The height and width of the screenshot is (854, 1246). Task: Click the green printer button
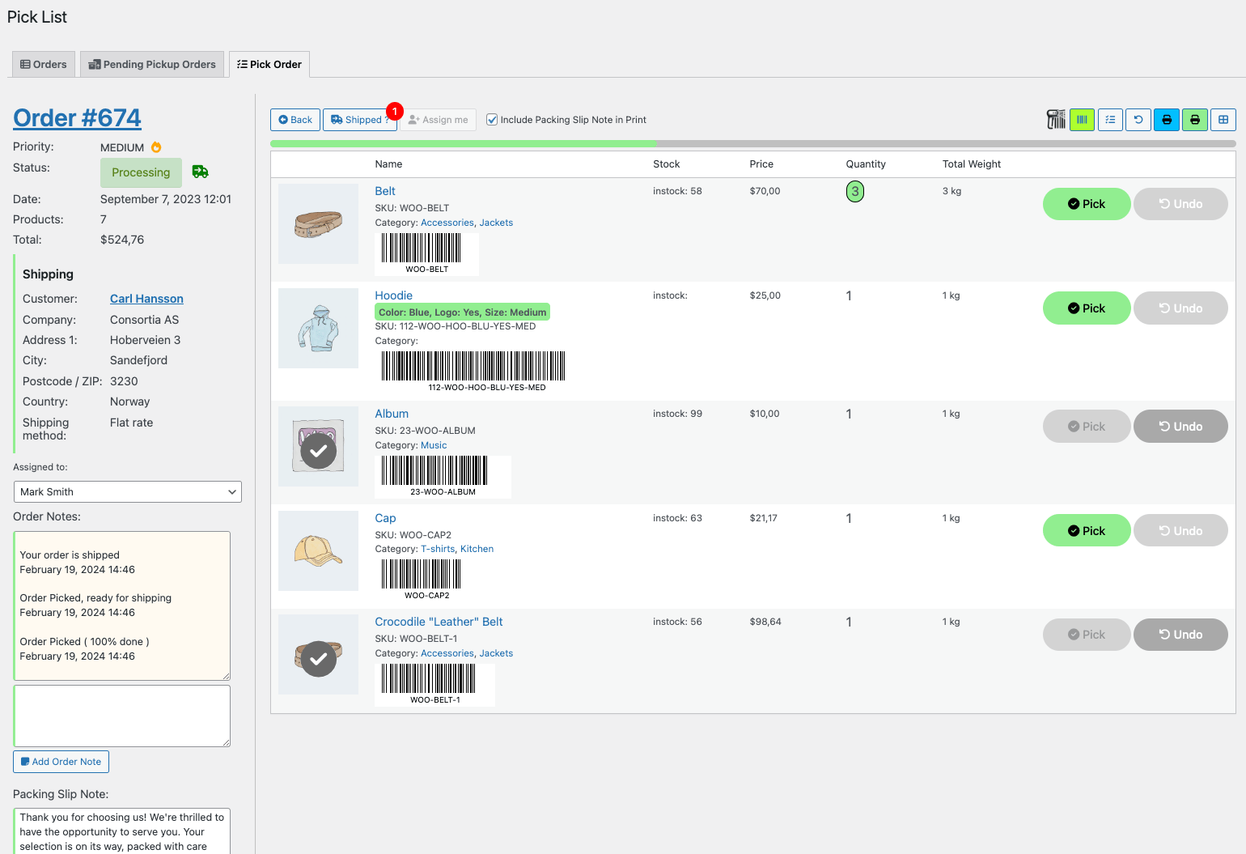(1195, 120)
